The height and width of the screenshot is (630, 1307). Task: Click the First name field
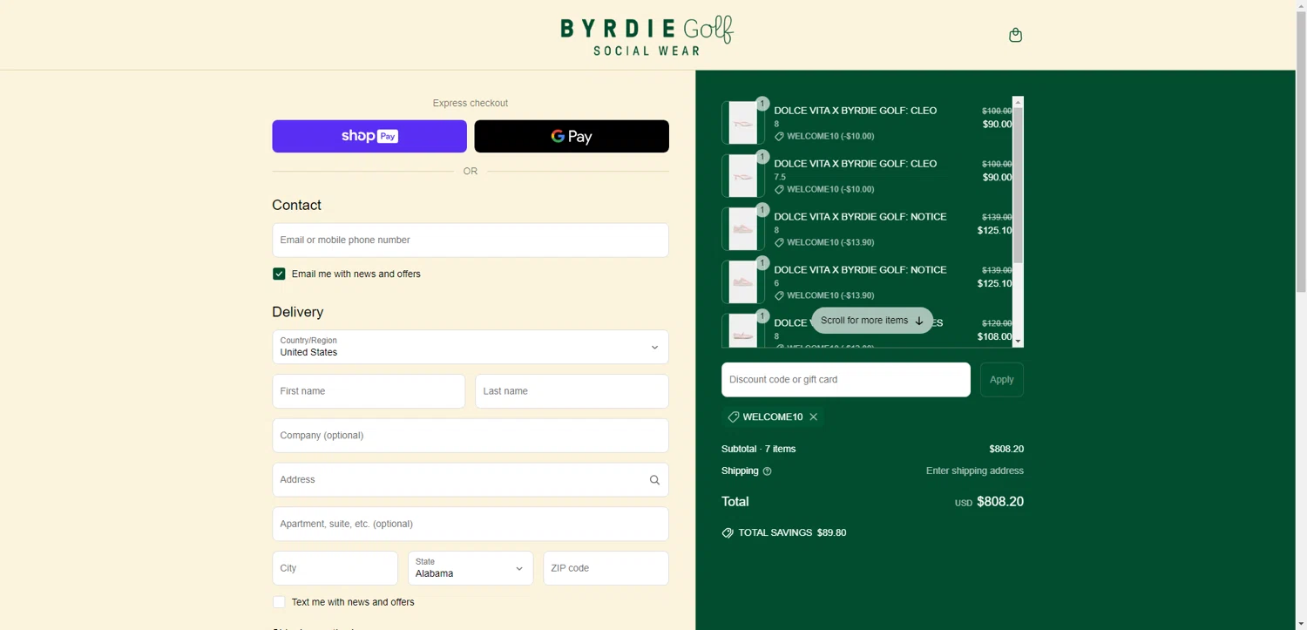click(369, 391)
